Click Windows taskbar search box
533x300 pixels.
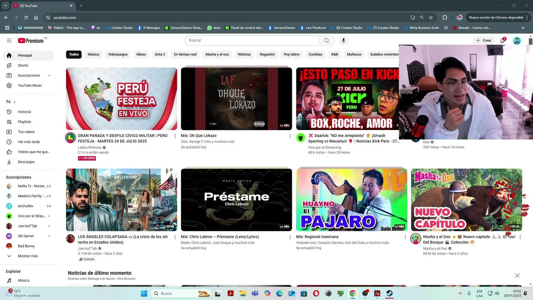[x=181, y=293]
